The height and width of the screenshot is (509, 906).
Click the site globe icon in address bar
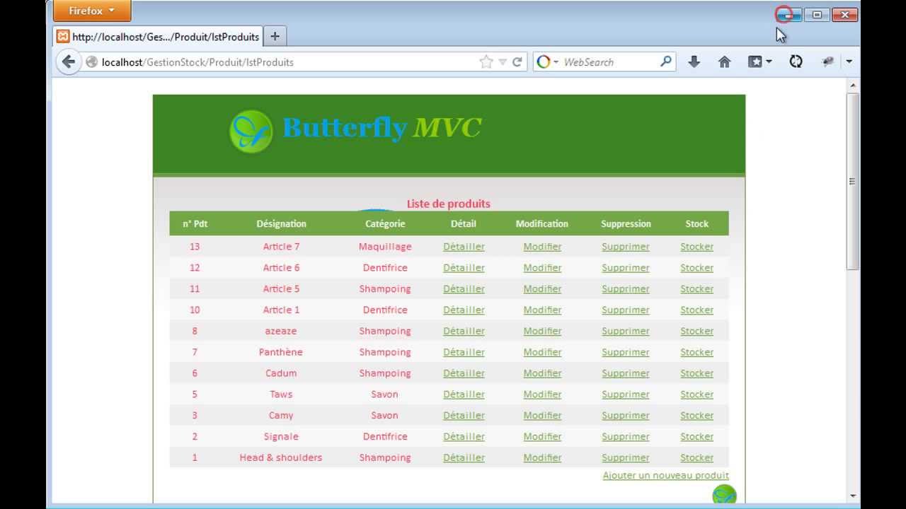pyautogui.click(x=91, y=62)
